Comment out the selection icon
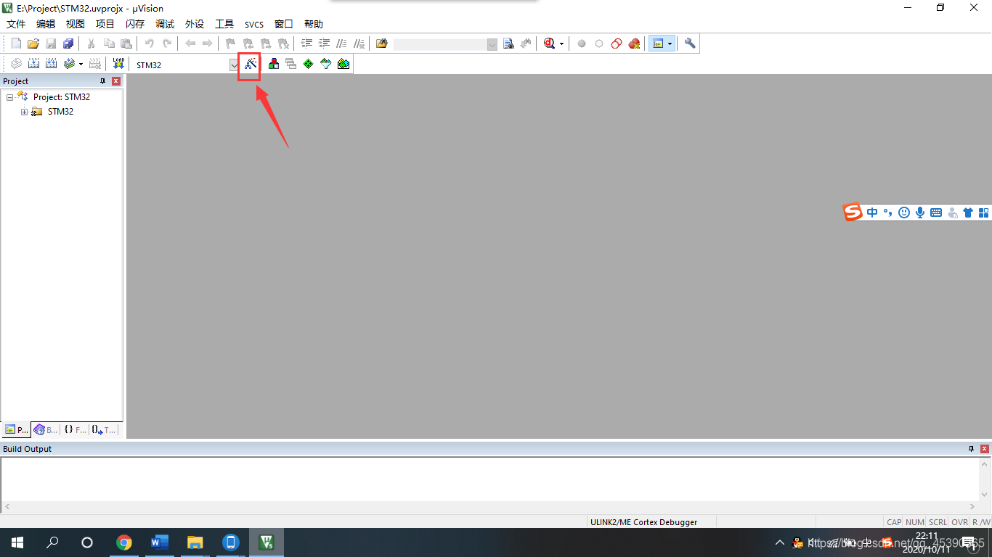This screenshot has width=992, height=557. point(341,44)
